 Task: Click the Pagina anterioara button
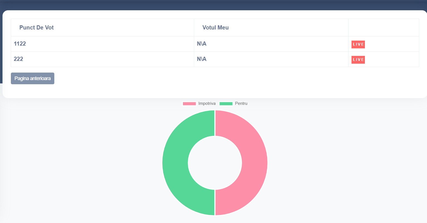coord(33,78)
